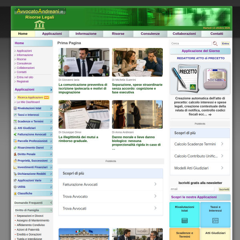Click the Precetto application image
The image size is (240, 240).
point(200,78)
